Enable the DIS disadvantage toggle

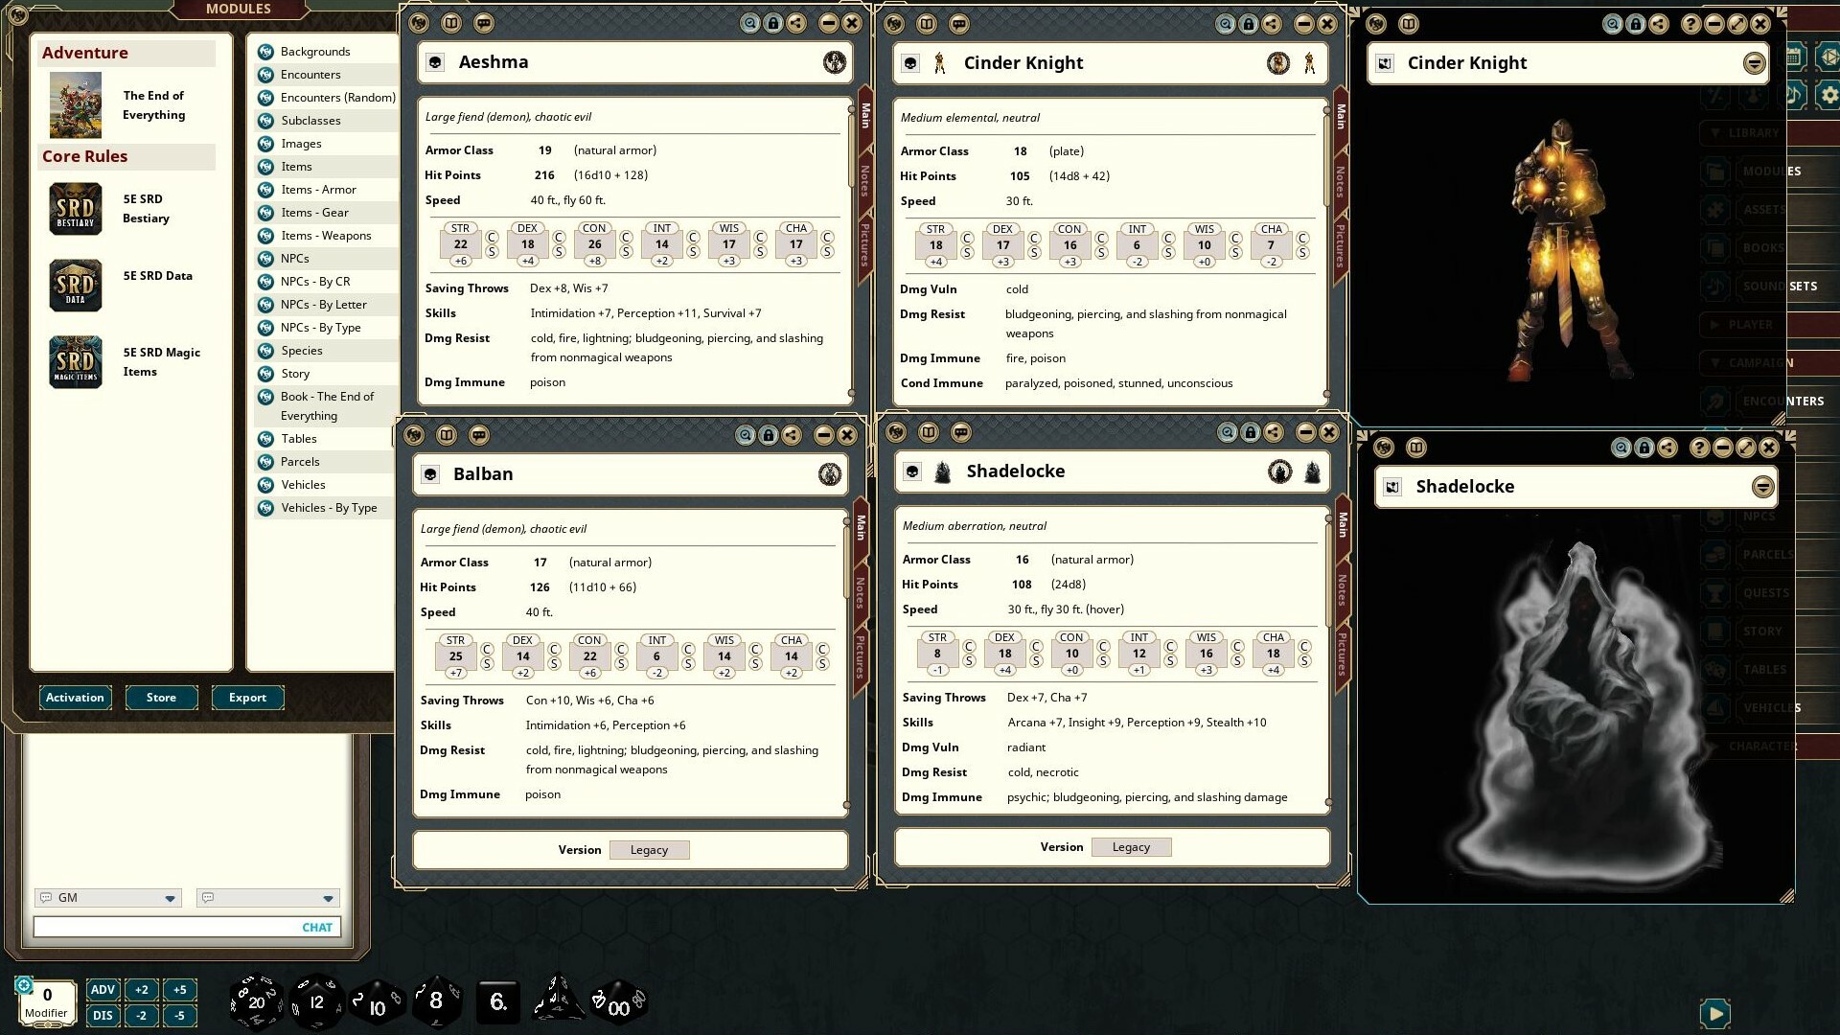click(103, 1015)
